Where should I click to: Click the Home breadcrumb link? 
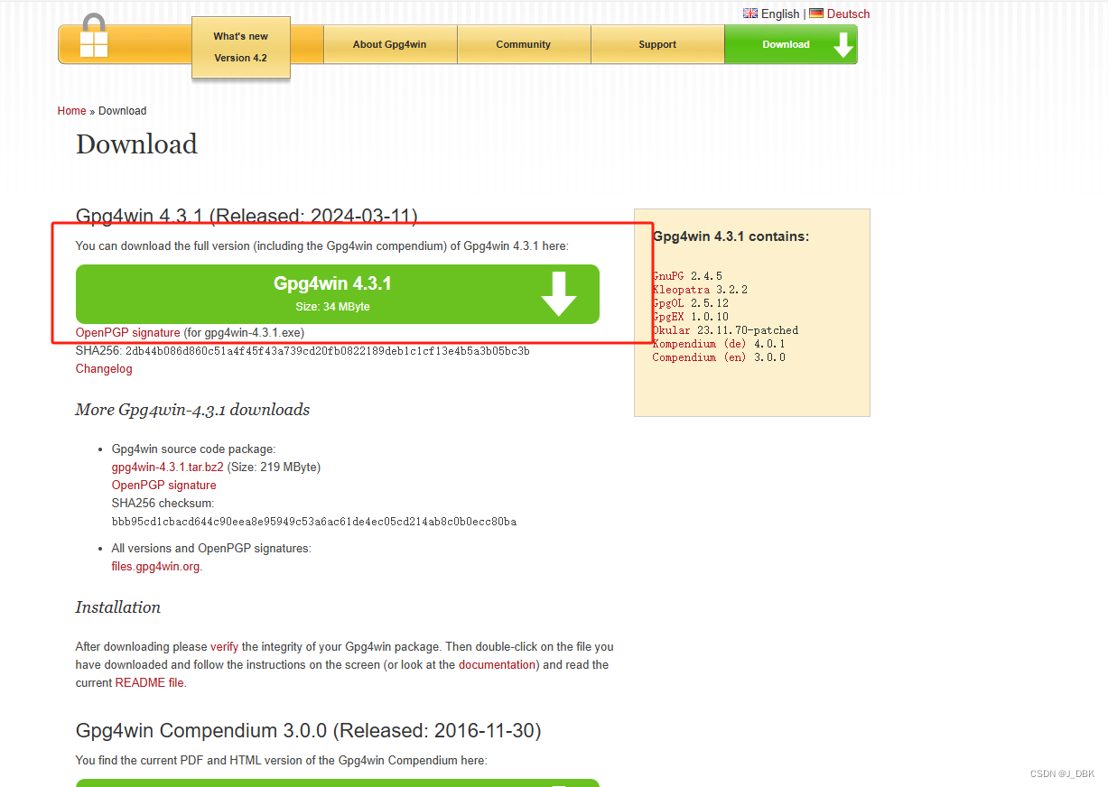[71, 111]
